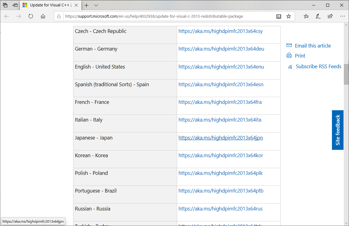Open the Polish highdpimfc2013x64plk link
This screenshot has height=226, width=349.
click(x=221, y=173)
